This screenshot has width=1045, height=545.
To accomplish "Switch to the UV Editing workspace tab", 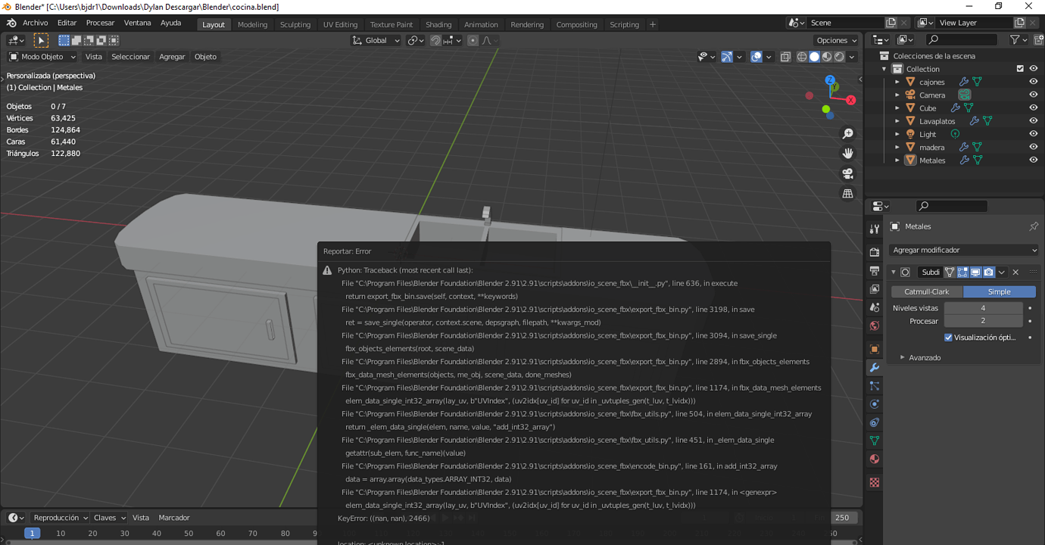I will pos(340,24).
